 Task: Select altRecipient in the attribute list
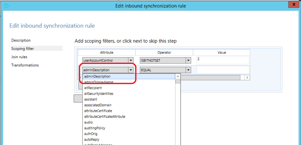[x=93, y=88]
